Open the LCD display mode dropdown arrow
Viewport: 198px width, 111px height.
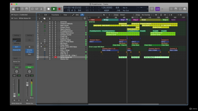tap(148, 9)
